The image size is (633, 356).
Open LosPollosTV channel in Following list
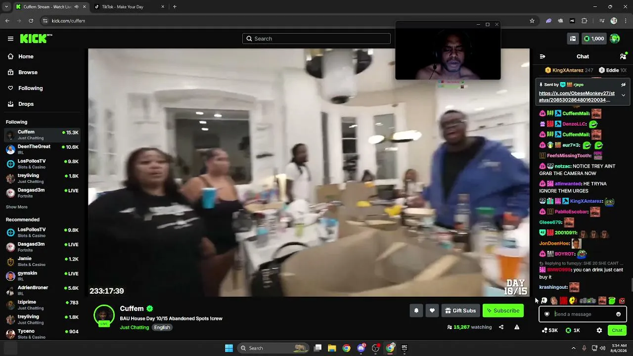42,164
